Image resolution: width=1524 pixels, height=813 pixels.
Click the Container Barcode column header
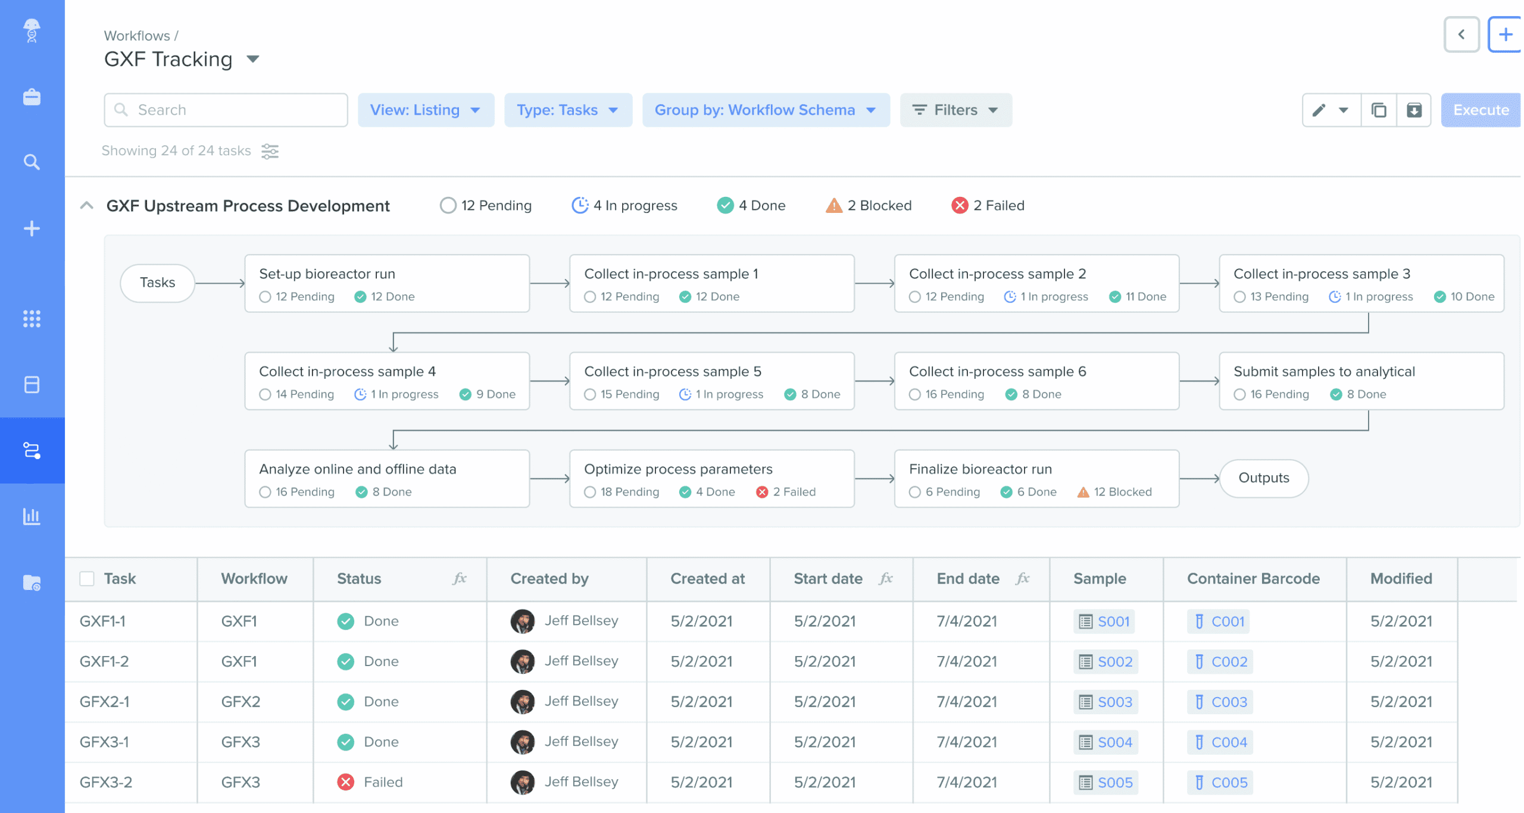tap(1253, 579)
